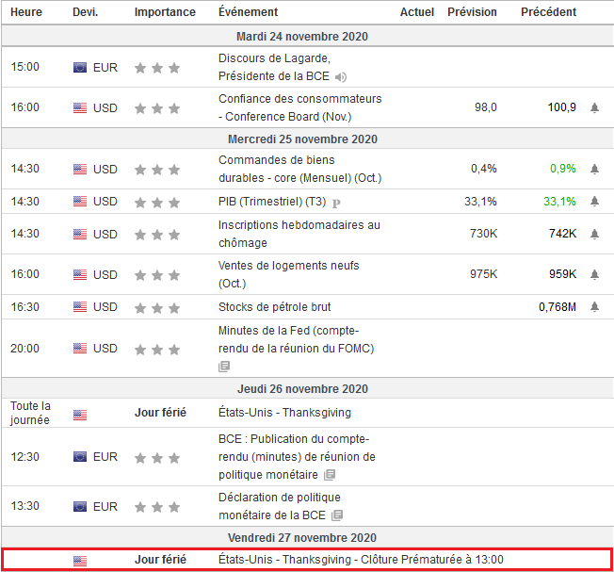
Task: Open PIB (Trimestriel) (T3) event
Action: click(272, 202)
